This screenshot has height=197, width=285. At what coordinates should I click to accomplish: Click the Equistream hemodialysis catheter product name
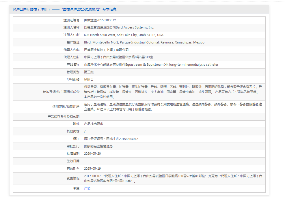tap(151, 65)
